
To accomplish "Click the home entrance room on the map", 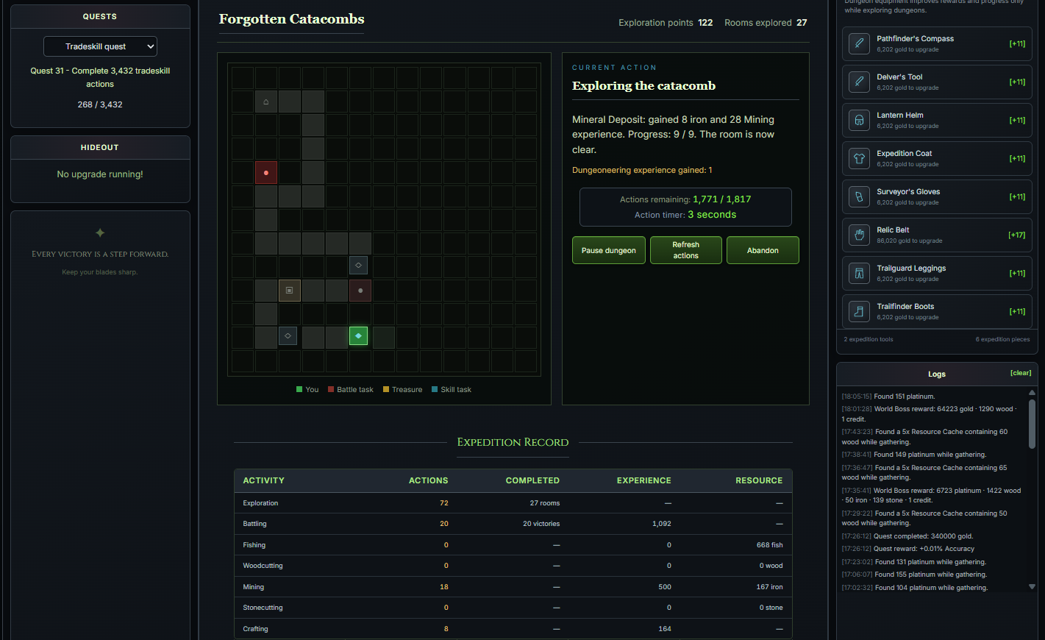I will tap(266, 102).
